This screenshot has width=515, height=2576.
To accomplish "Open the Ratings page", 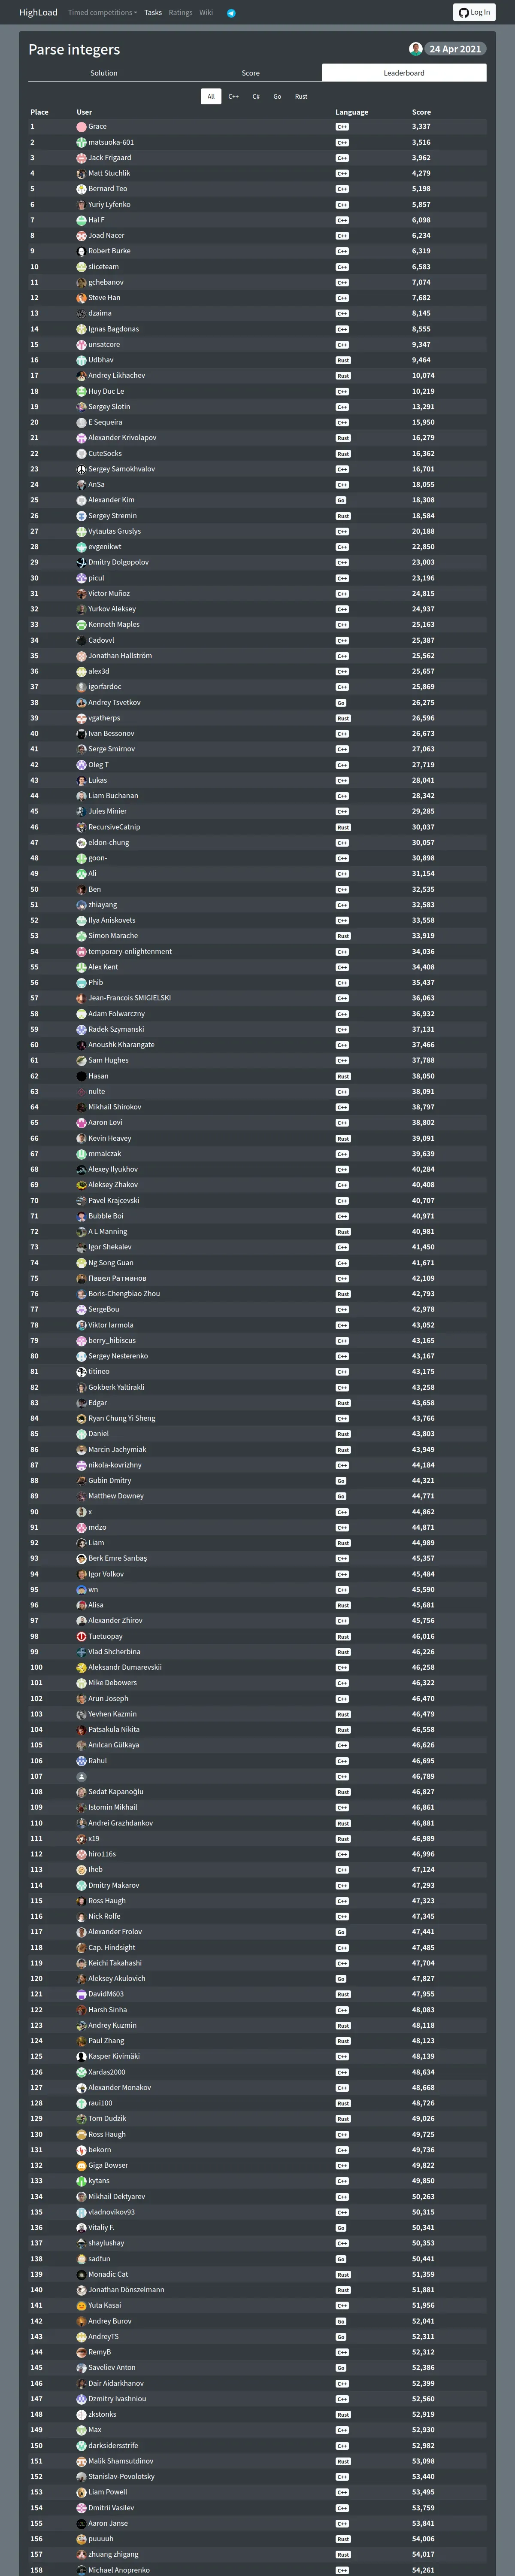I will [180, 13].
